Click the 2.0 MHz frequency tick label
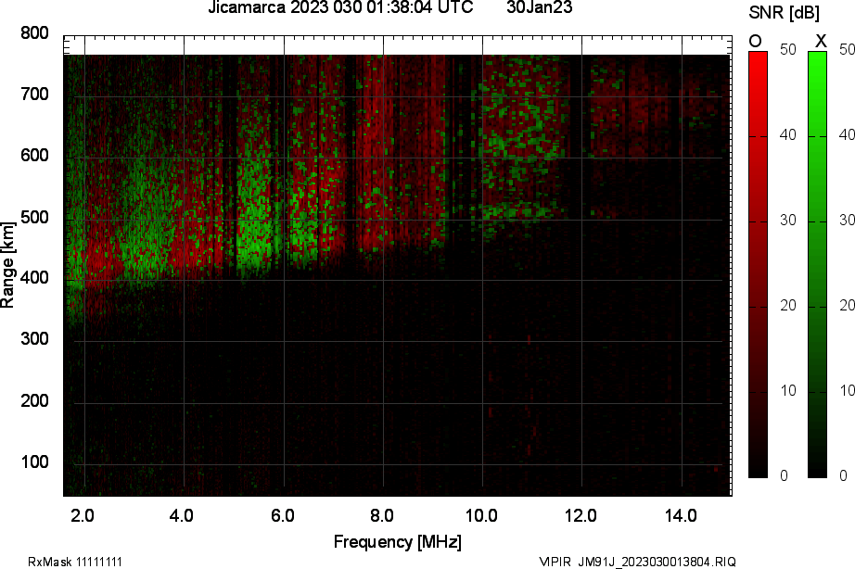The image size is (855, 569). tap(83, 515)
